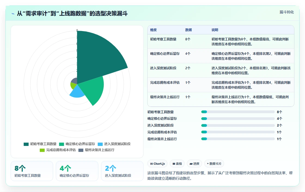Click the 说明 column header
The height and width of the screenshot is (192, 305).
click(215, 30)
